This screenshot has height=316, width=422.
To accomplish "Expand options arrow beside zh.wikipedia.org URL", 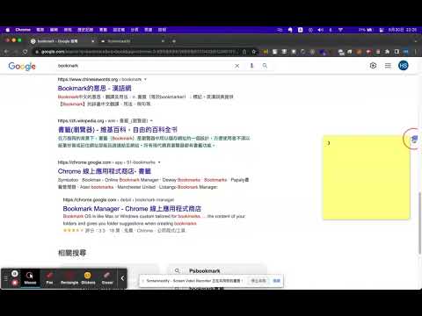I will (x=151, y=120).
